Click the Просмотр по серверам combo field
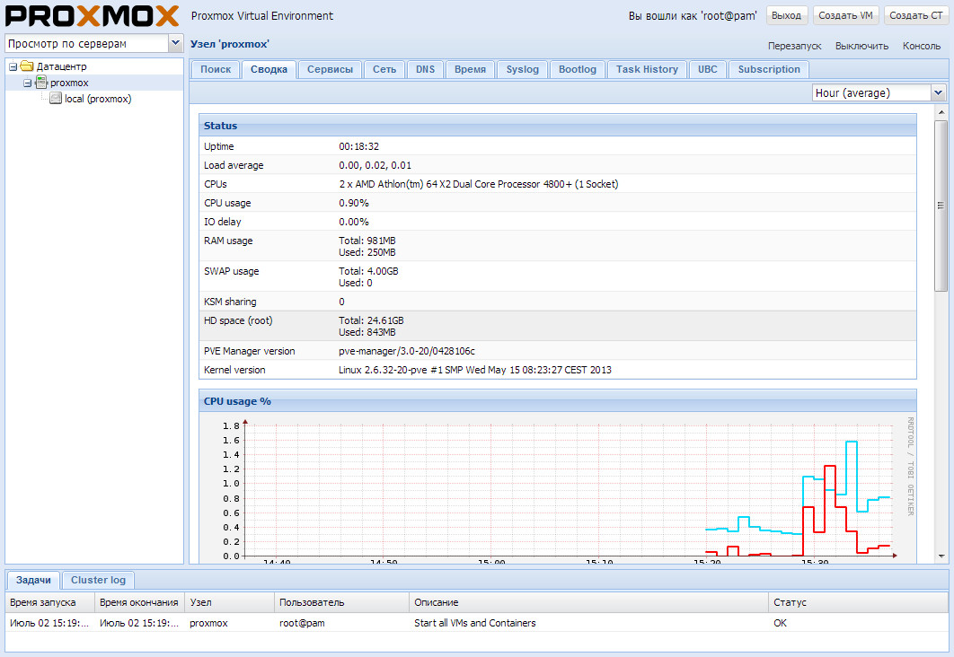 pos(86,43)
